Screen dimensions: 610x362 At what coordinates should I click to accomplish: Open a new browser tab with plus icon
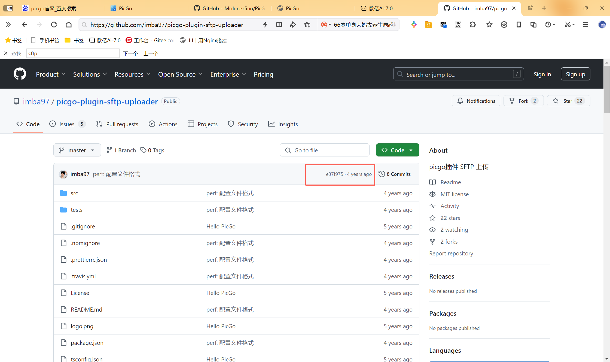coord(544,8)
